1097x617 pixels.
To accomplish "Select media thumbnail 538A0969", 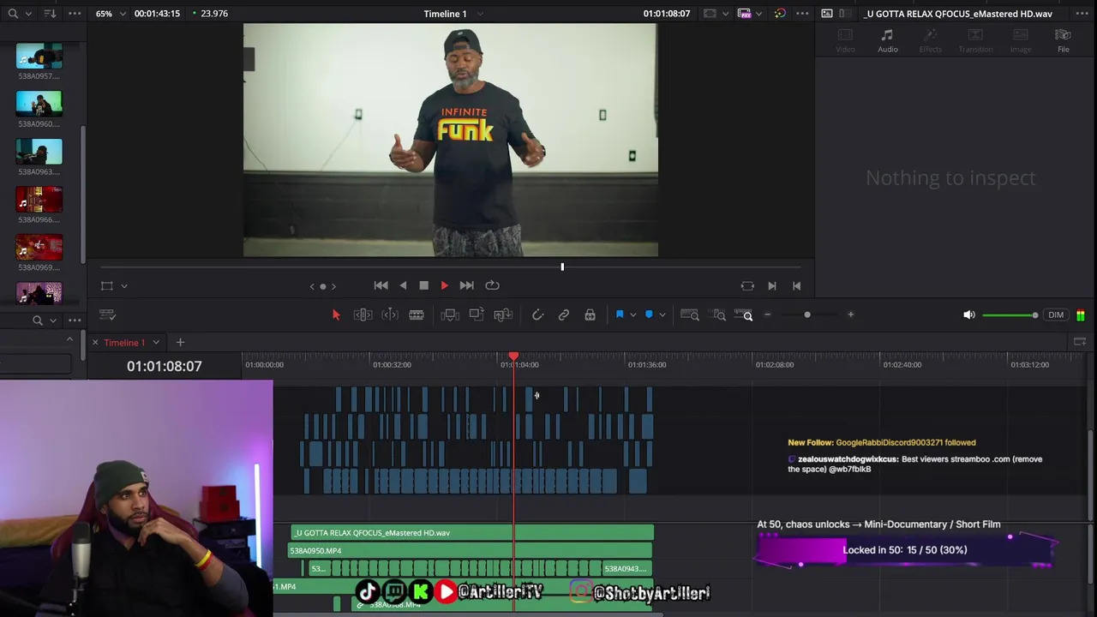I will click(39, 247).
